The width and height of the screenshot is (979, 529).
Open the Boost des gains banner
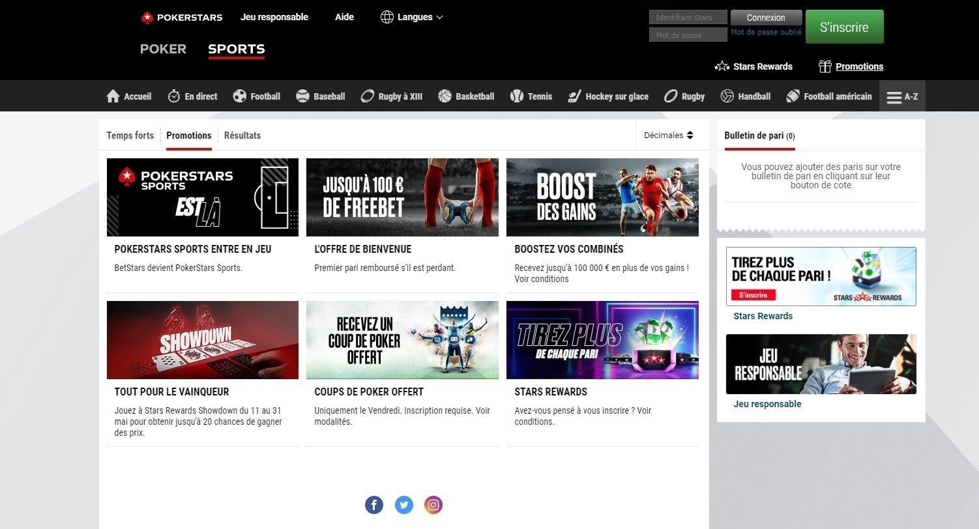coord(602,197)
